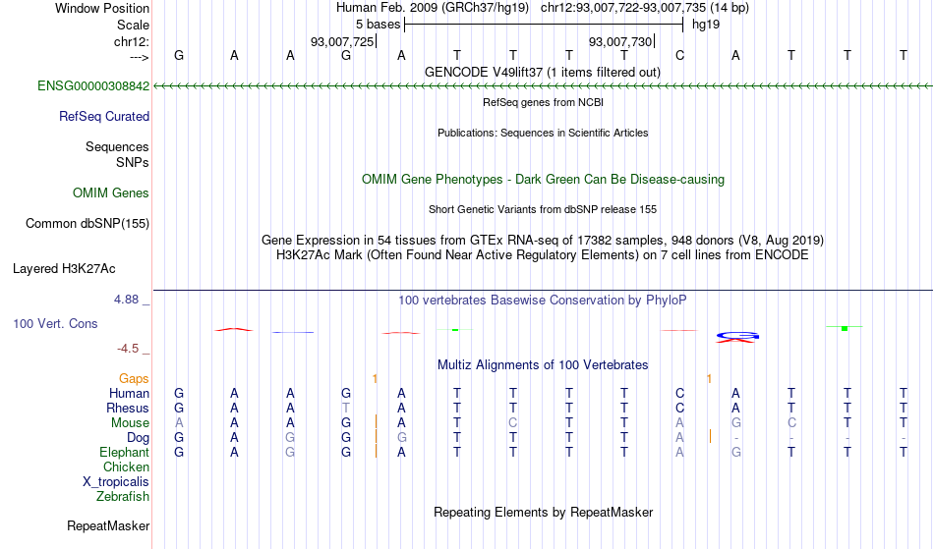
Task: Click H3K27Ac Mark ENCODE track title
Action: click(543, 255)
